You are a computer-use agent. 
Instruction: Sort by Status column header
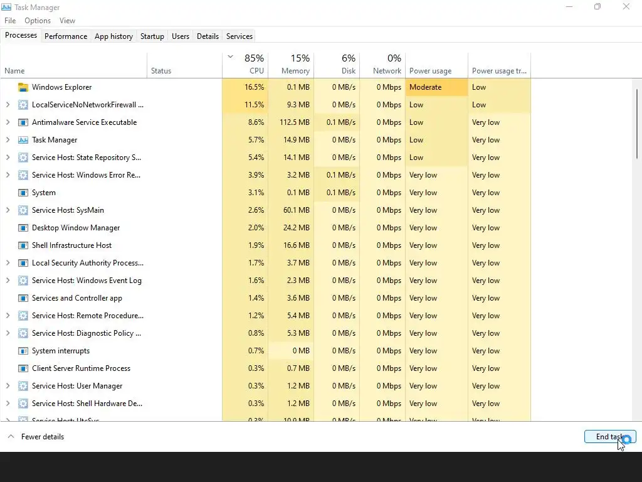coord(185,65)
